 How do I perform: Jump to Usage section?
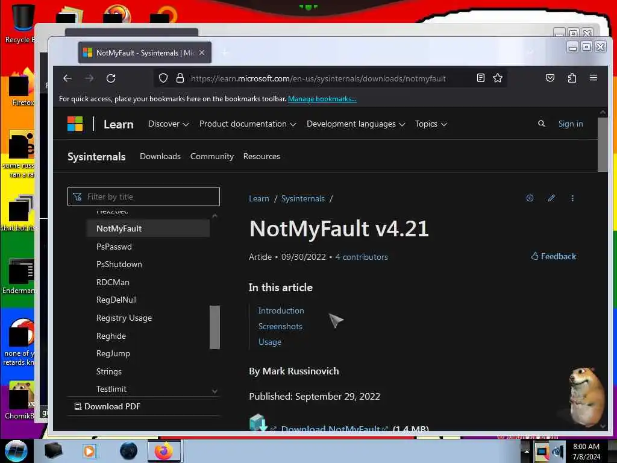(269, 342)
